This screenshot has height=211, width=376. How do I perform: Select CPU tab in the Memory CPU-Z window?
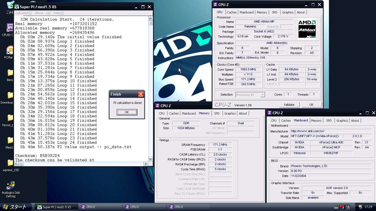[x=162, y=113]
